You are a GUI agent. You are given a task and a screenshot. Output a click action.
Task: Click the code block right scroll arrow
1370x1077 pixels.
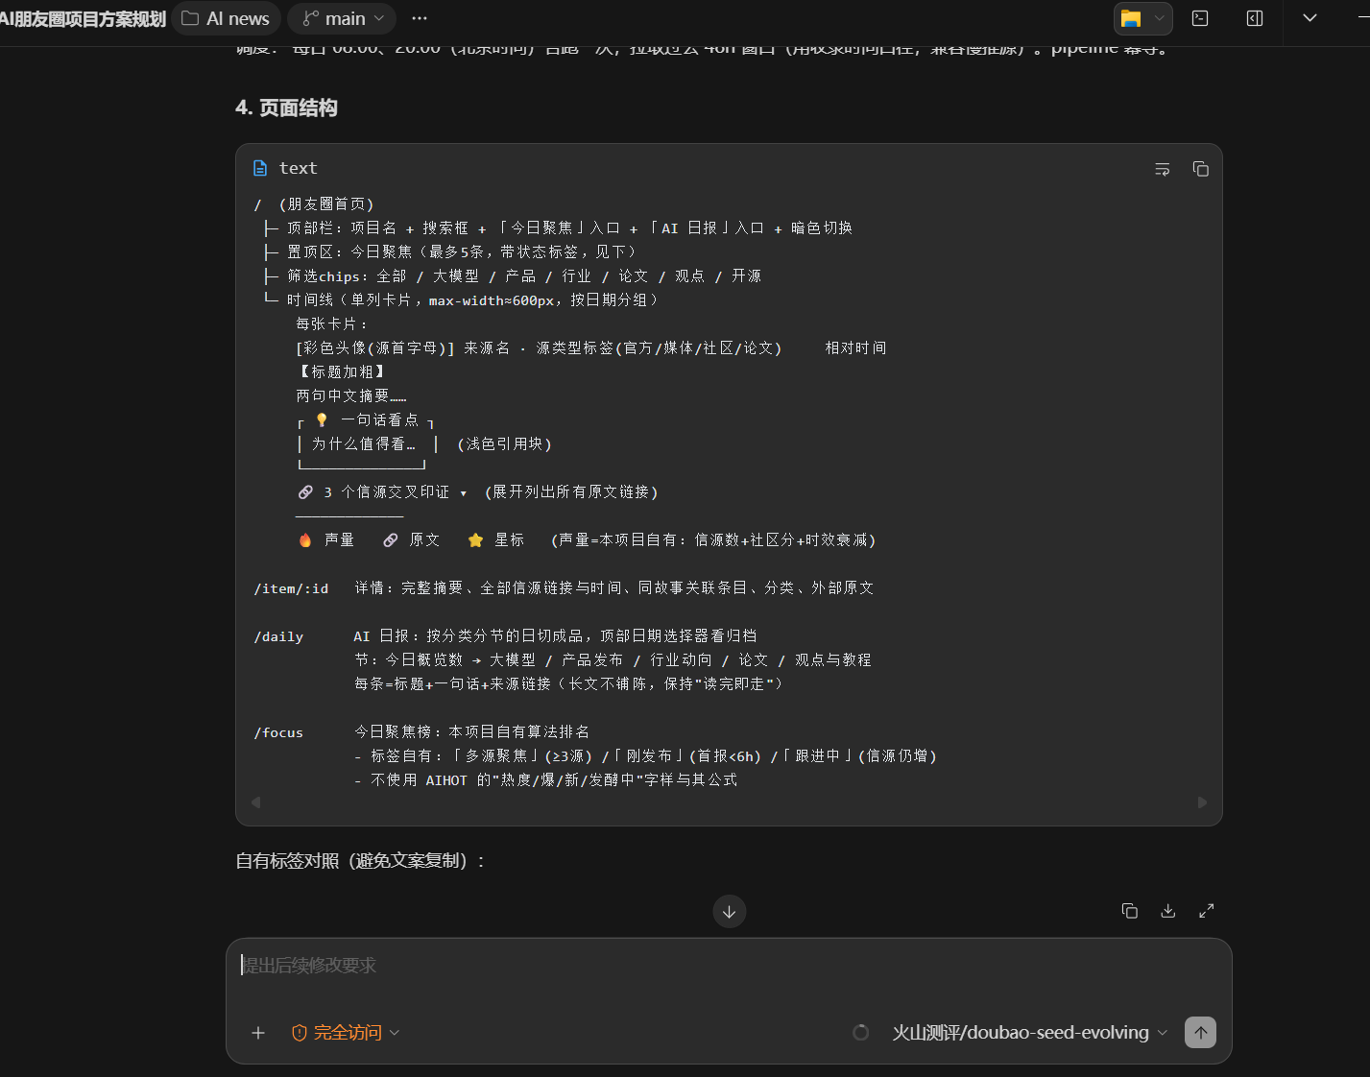(x=1202, y=802)
